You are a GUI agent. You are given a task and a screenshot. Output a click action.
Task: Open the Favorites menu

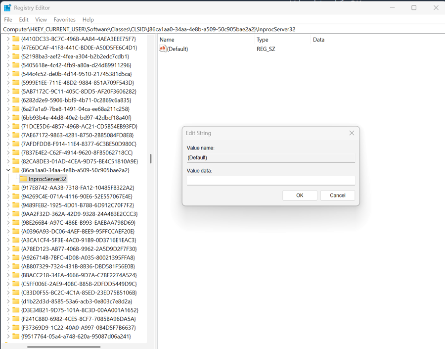(x=64, y=20)
